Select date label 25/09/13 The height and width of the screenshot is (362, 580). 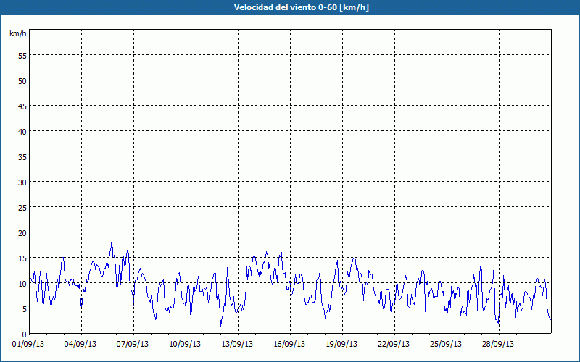[x=446, y=345]
